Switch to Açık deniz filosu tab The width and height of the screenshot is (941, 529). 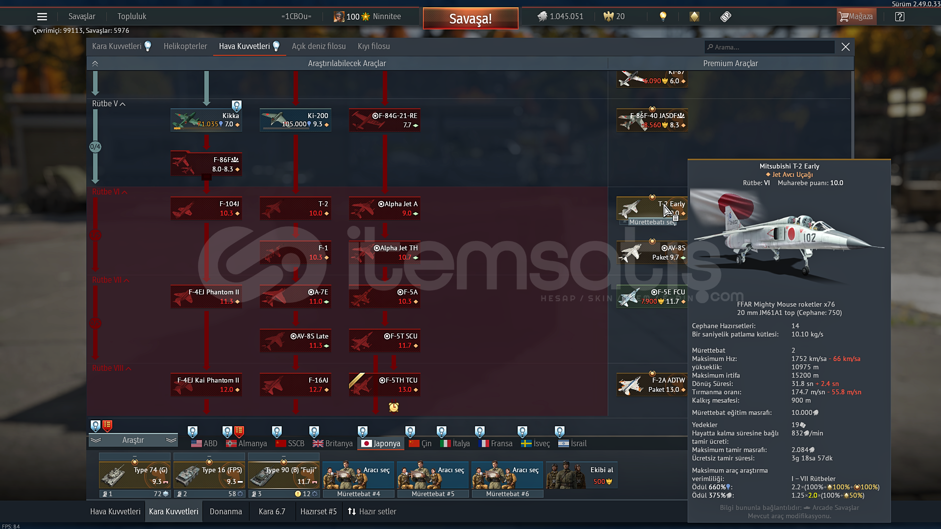click(319, 47)
